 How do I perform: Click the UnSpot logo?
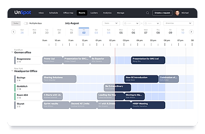point(23,12)
